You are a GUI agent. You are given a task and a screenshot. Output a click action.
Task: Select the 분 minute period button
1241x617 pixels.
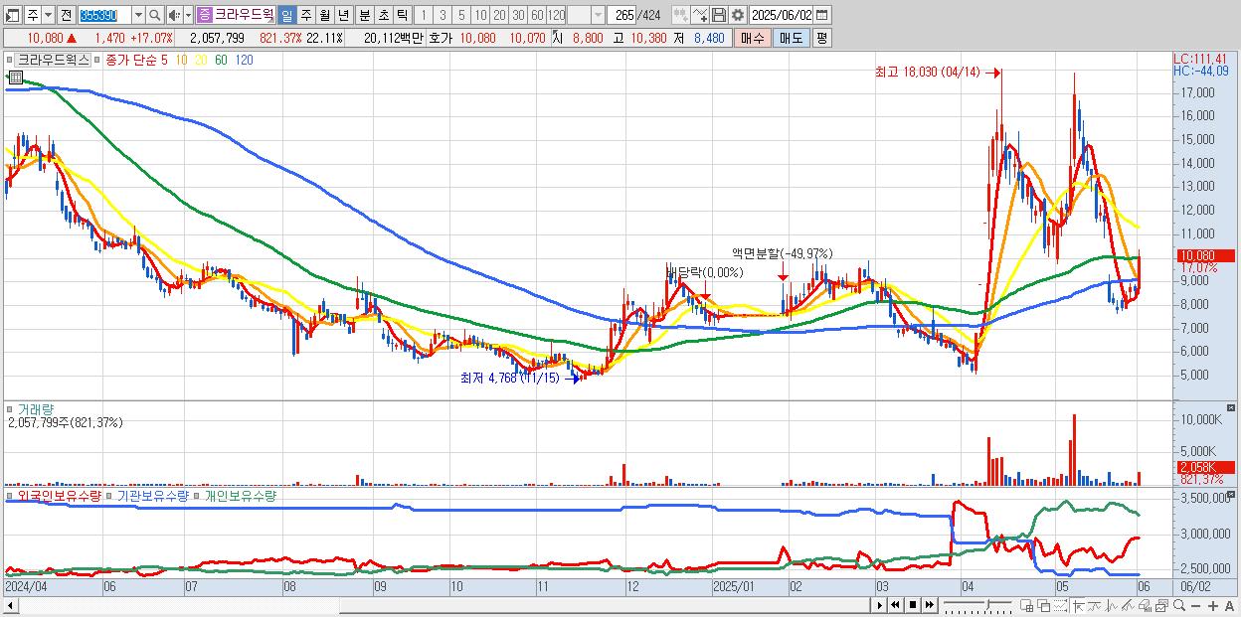(364, 15)
